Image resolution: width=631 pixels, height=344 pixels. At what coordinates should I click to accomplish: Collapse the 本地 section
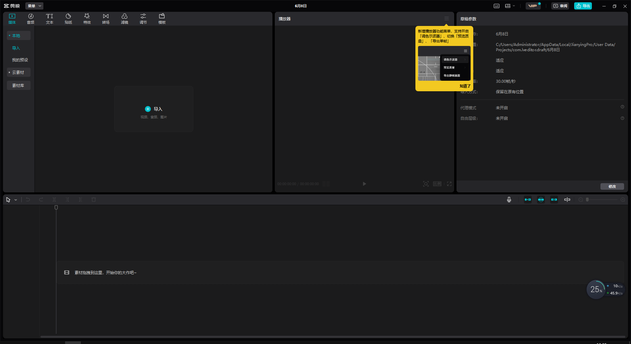coord(19,35)
